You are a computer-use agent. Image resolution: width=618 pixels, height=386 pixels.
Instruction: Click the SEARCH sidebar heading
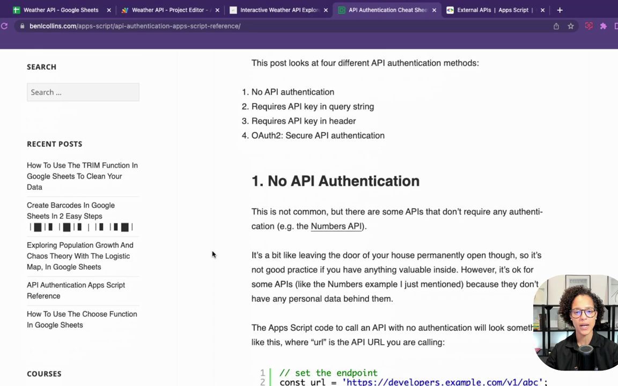41,67
